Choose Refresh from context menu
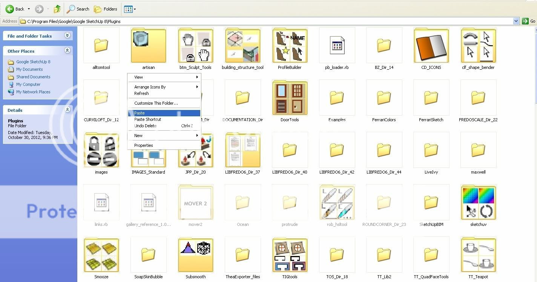 pos(164,93)
